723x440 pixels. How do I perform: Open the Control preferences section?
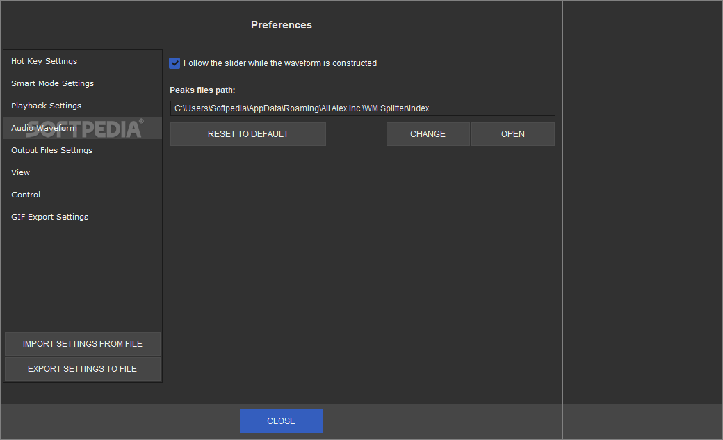[x=26, y=195]
